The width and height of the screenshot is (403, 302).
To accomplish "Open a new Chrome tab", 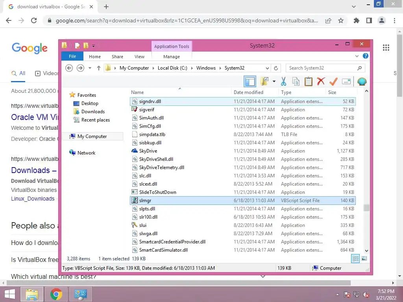I will tap(106, 7).
